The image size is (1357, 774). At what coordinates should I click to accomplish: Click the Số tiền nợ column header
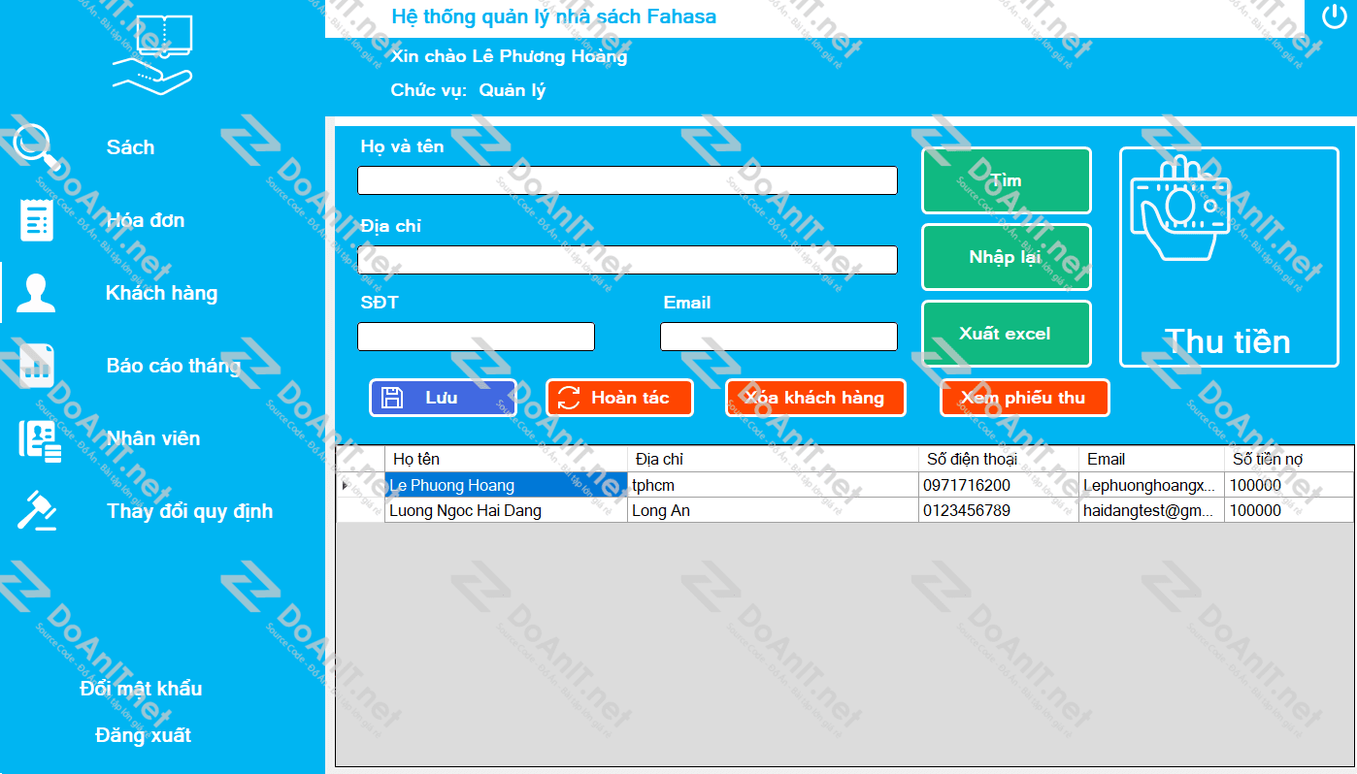pos(1289,459)
